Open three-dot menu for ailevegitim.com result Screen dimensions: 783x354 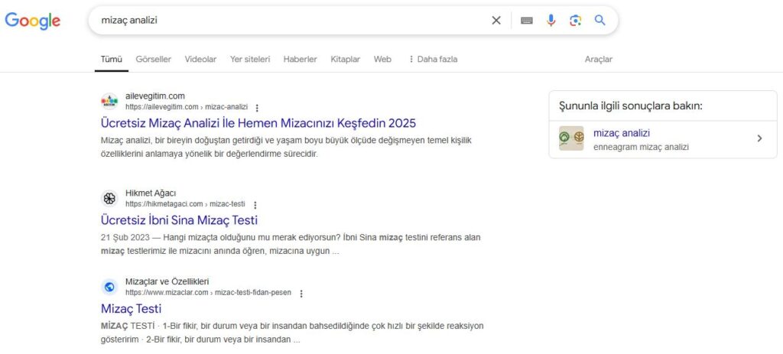[257, 108]
